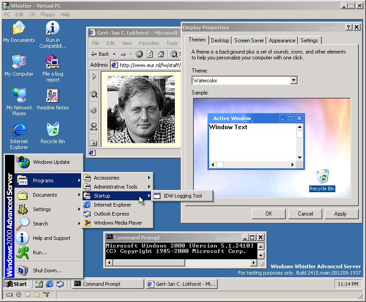Select the My Computer desktop icon
This screenshot has width=366, height=302.
[19, 66]
